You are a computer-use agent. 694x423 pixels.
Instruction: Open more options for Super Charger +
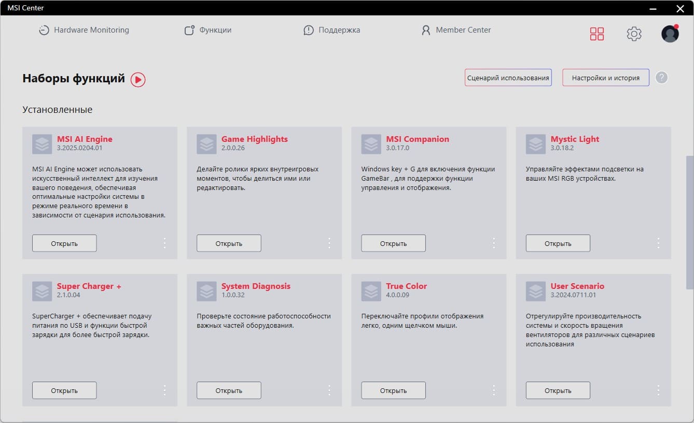click(165, 390)
